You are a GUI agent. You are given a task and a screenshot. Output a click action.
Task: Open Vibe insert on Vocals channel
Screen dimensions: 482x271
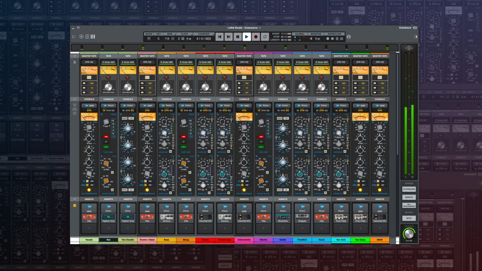click(x=89, y=217)
